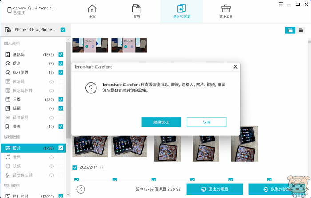This screenshot has height=198, width=311.
Task: Go back with the circled arrow
Action: [x=81, y=189]
